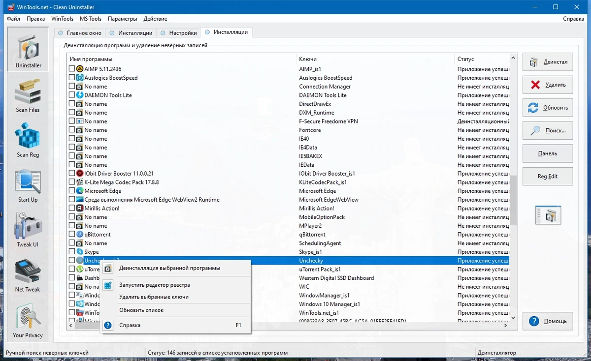591x361 pixels.
Task: Select the Windows 10 Manager_is1 key cell
Action: click(329, 304)
